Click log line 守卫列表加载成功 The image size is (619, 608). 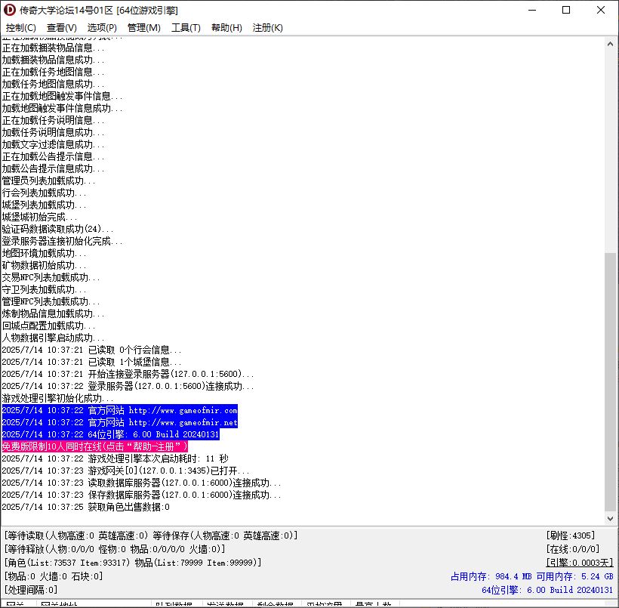click(x=45, y=289)
